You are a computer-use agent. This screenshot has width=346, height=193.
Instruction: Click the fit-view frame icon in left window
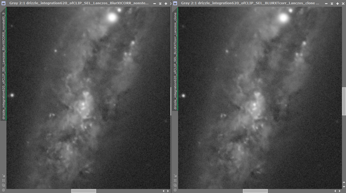pyautogui.click(x=3, y=180)
